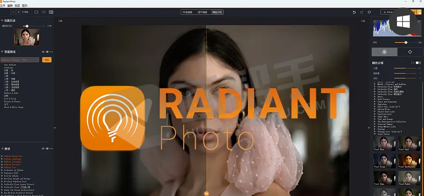Expand Tropical Summer looks group

375,124
